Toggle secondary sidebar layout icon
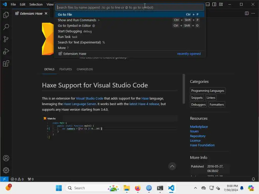This screenshot has height=194, width=259. pos(214,4)
